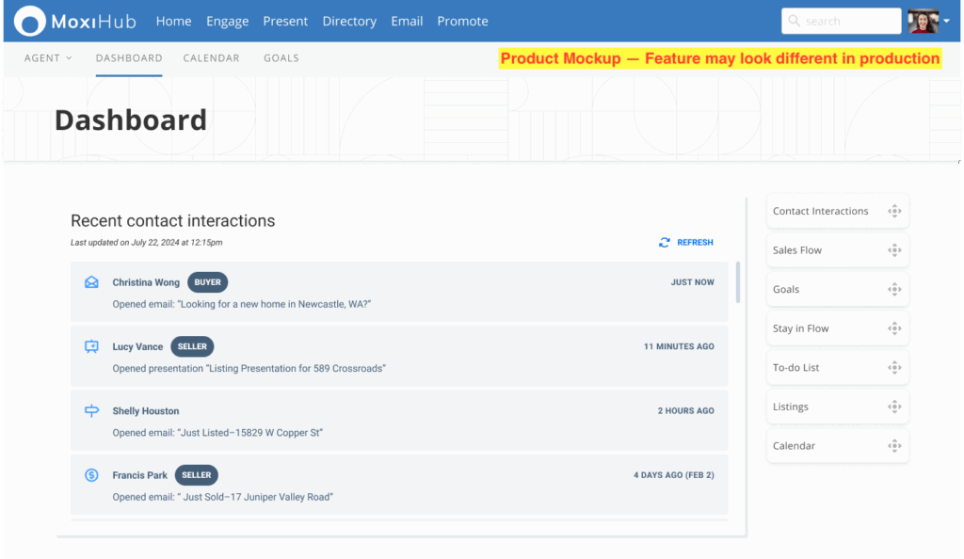This screenshot has width=964, height=559.
Task: Click the '2 HOURS AGO' timestamp
Action: point(685,411)
